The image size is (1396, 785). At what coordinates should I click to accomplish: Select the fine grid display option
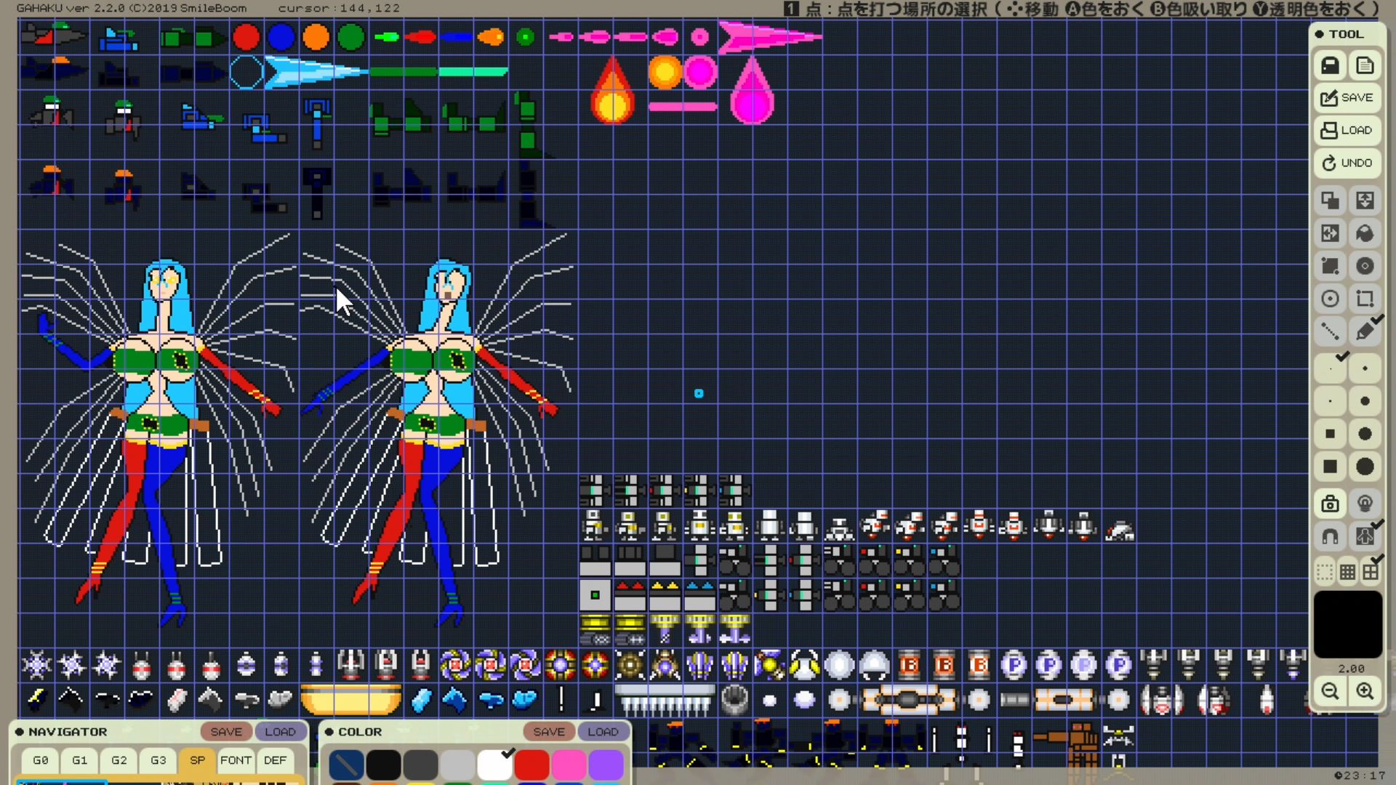[1347, 573]
